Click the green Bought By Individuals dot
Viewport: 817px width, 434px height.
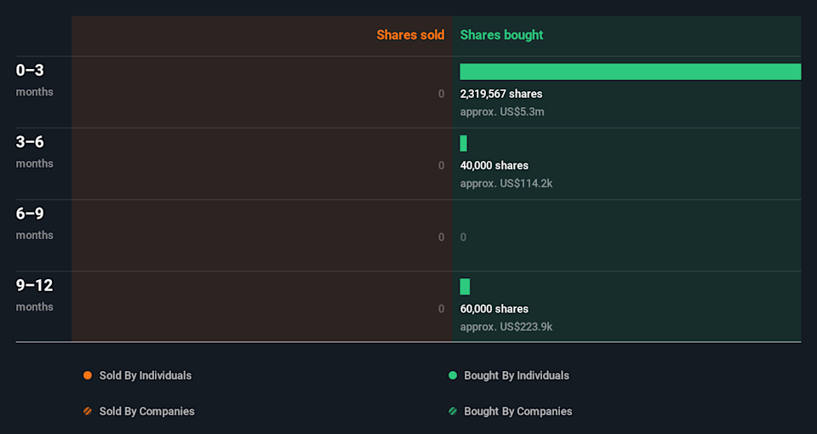coord(453,375)
